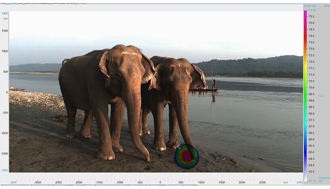Click the -3000 mark on horizontal axis
330x189 pixels.
(38, 183)
